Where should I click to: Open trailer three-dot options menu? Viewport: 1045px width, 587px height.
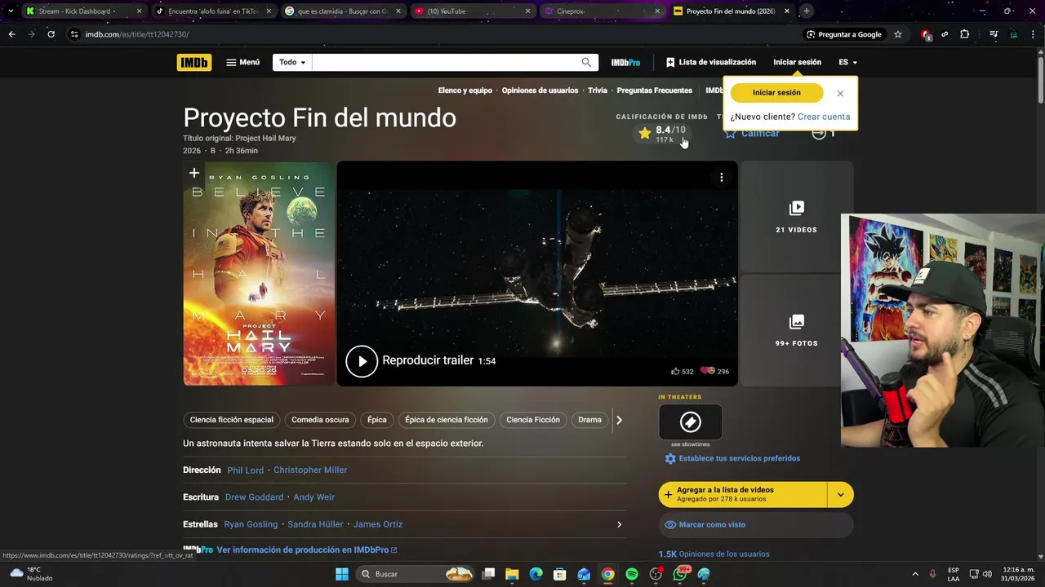tap(721, 177)
